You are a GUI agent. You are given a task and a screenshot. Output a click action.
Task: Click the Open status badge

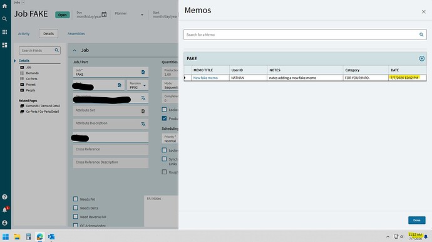pyautogui.click(x=62, y=15)
